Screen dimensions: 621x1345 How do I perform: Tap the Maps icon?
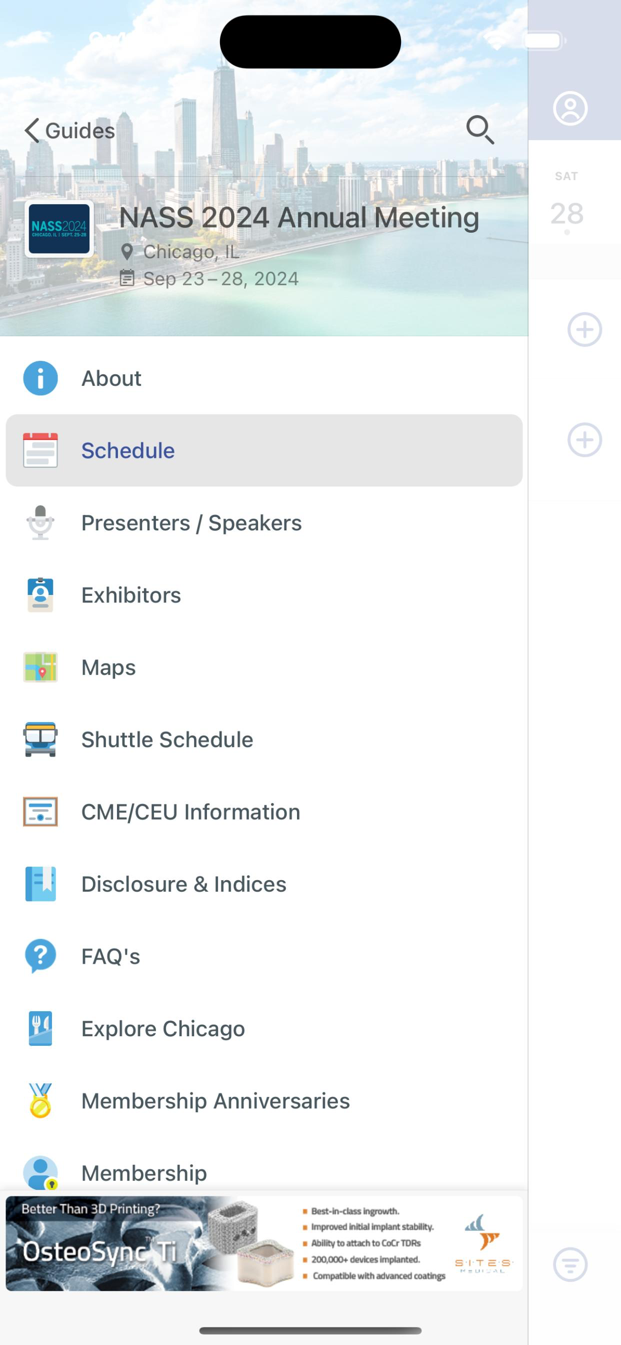[x=40, y=667]
